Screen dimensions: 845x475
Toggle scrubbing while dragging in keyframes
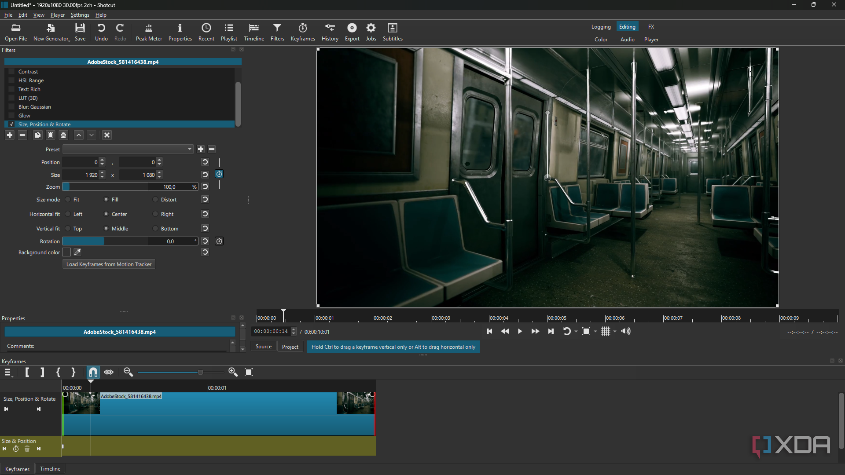pyautogui.click(x=109, y=373)
